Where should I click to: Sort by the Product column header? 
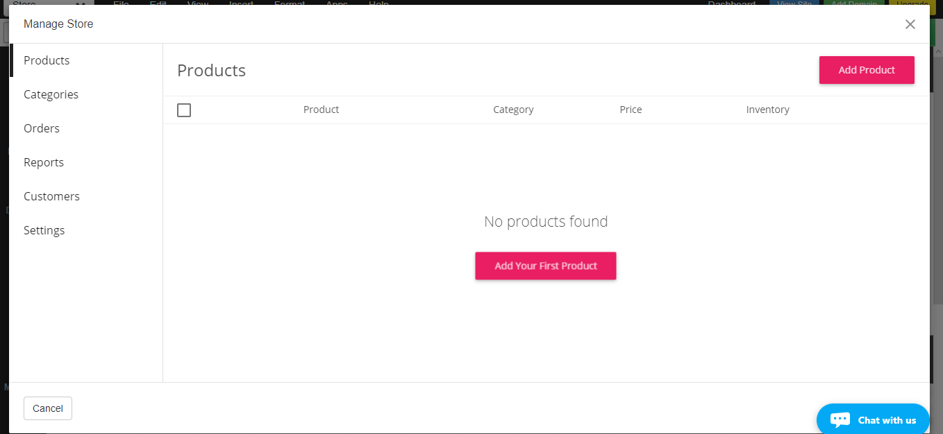[x=321, y=110]
